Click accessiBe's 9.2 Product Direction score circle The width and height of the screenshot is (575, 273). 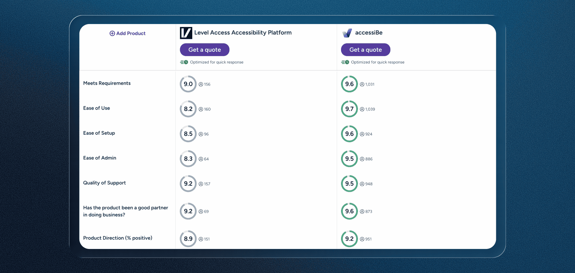pos(349,239)
